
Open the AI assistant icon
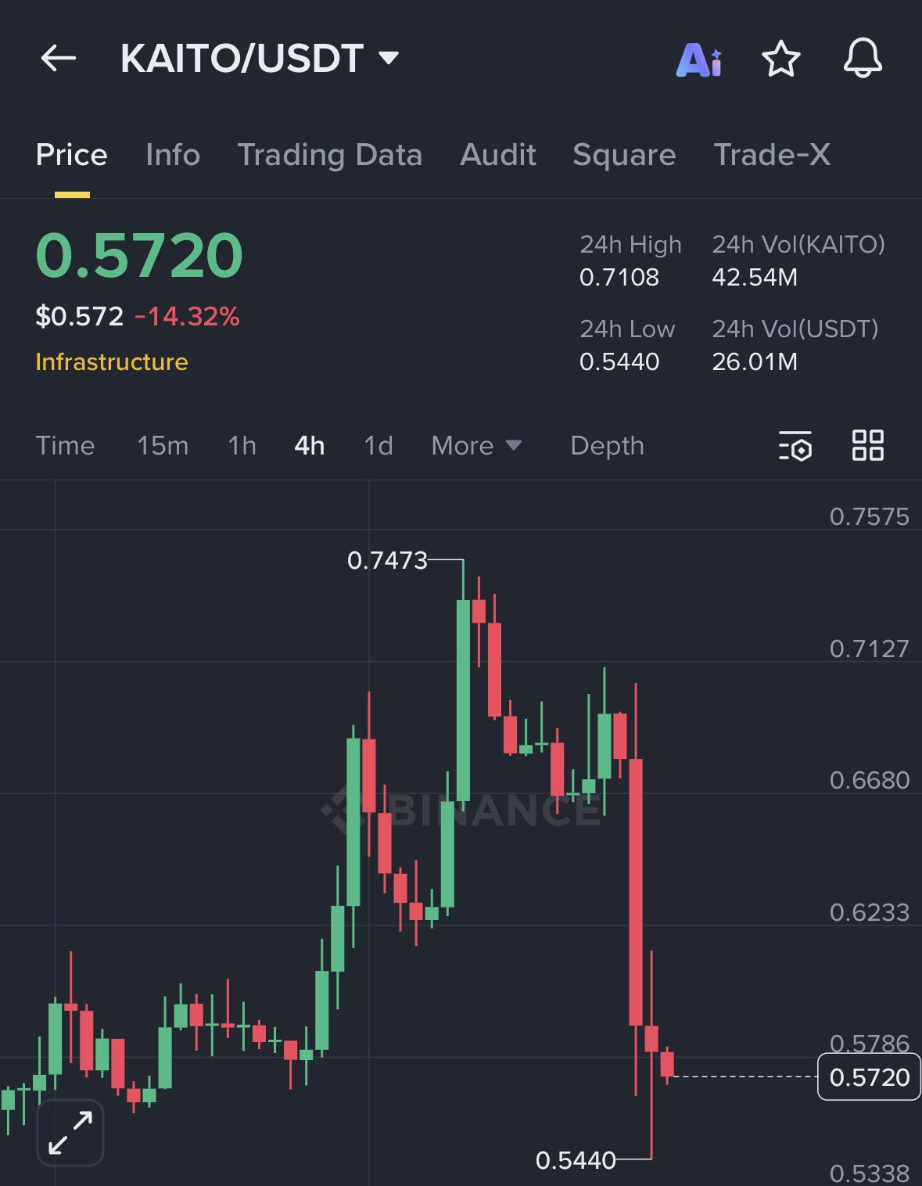(698, 59)
